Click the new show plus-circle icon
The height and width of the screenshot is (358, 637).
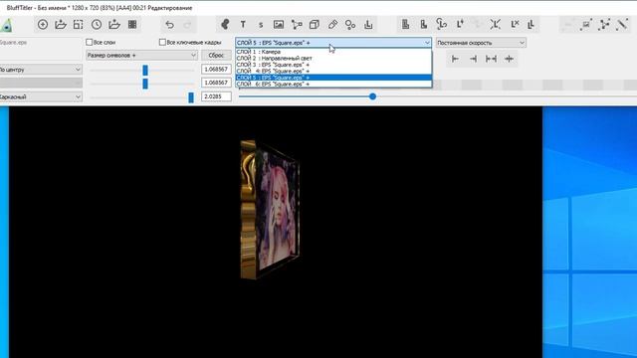point(43,24)
